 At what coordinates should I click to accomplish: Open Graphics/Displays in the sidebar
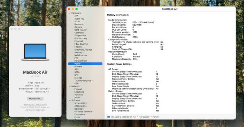(x=83, y=50)
